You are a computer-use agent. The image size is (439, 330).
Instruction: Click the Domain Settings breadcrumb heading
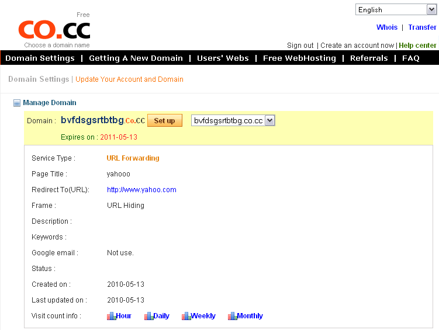39,79
